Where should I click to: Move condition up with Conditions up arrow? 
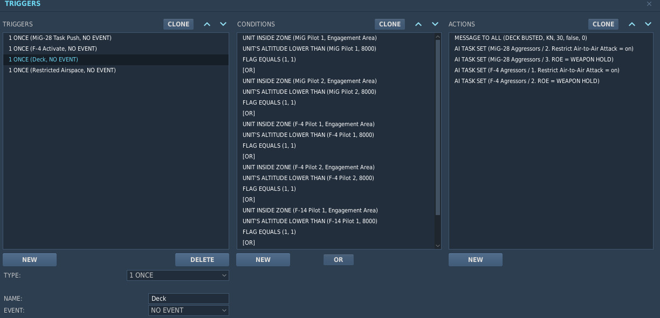[x=418, y=24]
